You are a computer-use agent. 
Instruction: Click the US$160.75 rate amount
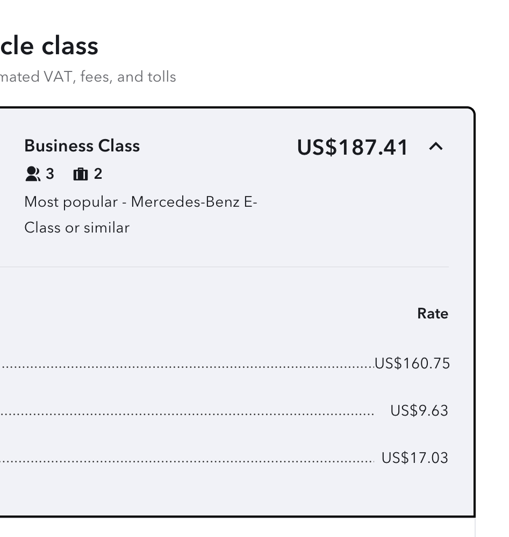pyautogui.click(x=412, y=364)
